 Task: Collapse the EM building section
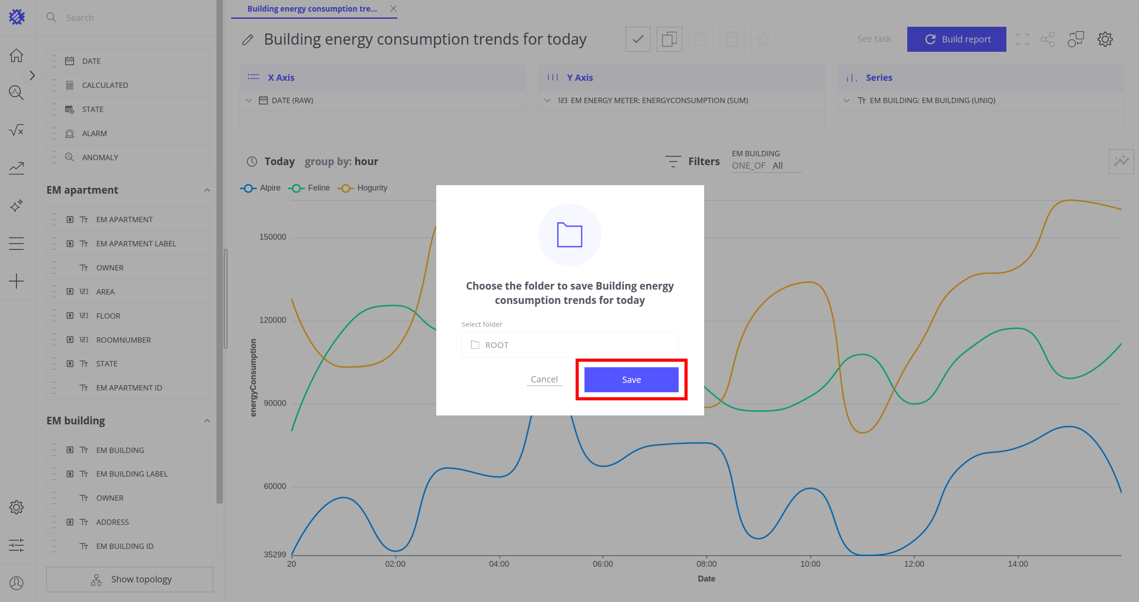207,421
